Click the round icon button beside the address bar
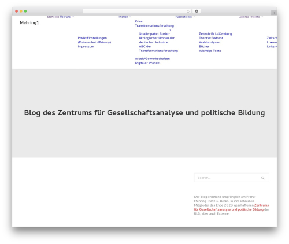Viewport: 289px width, 244px height. 197,11
